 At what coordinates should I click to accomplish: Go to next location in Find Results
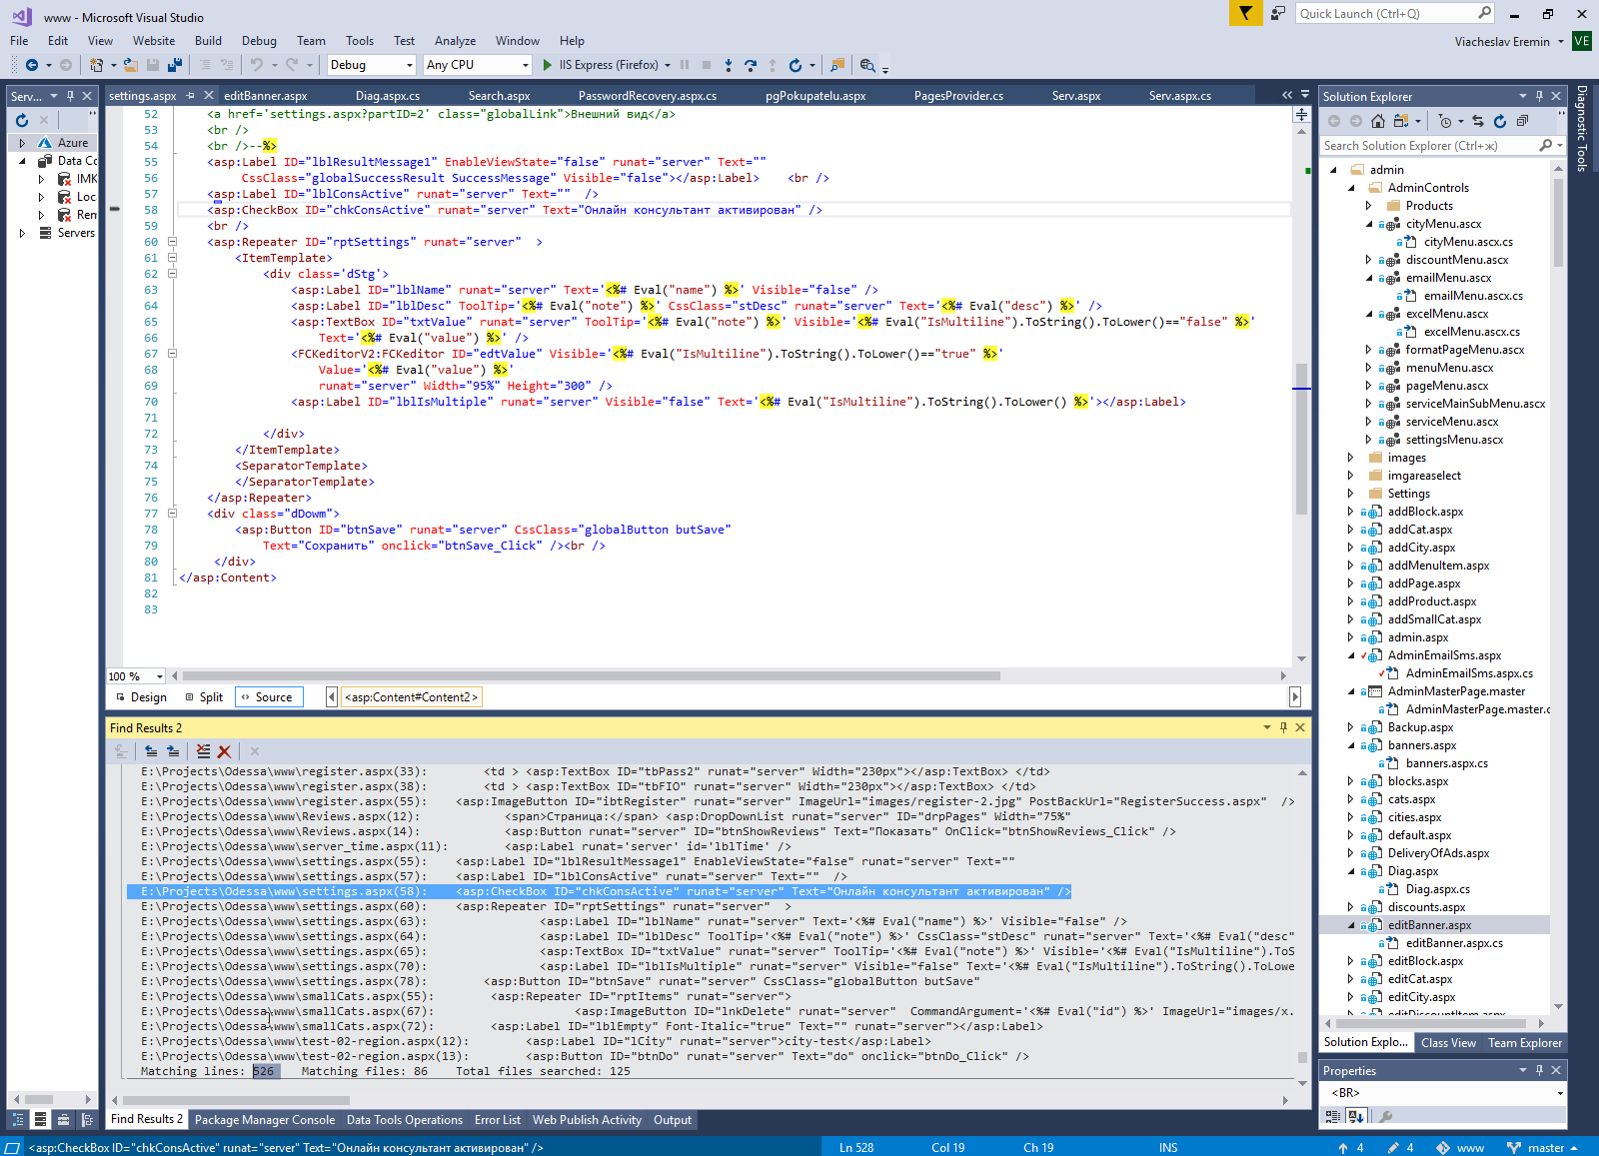[173, 751]
